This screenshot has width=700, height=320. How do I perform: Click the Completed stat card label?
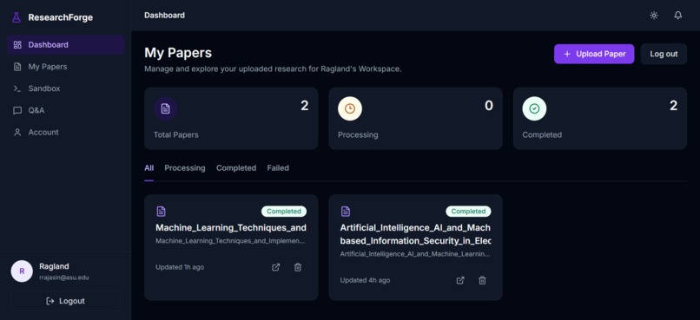(x=542, y=134)
